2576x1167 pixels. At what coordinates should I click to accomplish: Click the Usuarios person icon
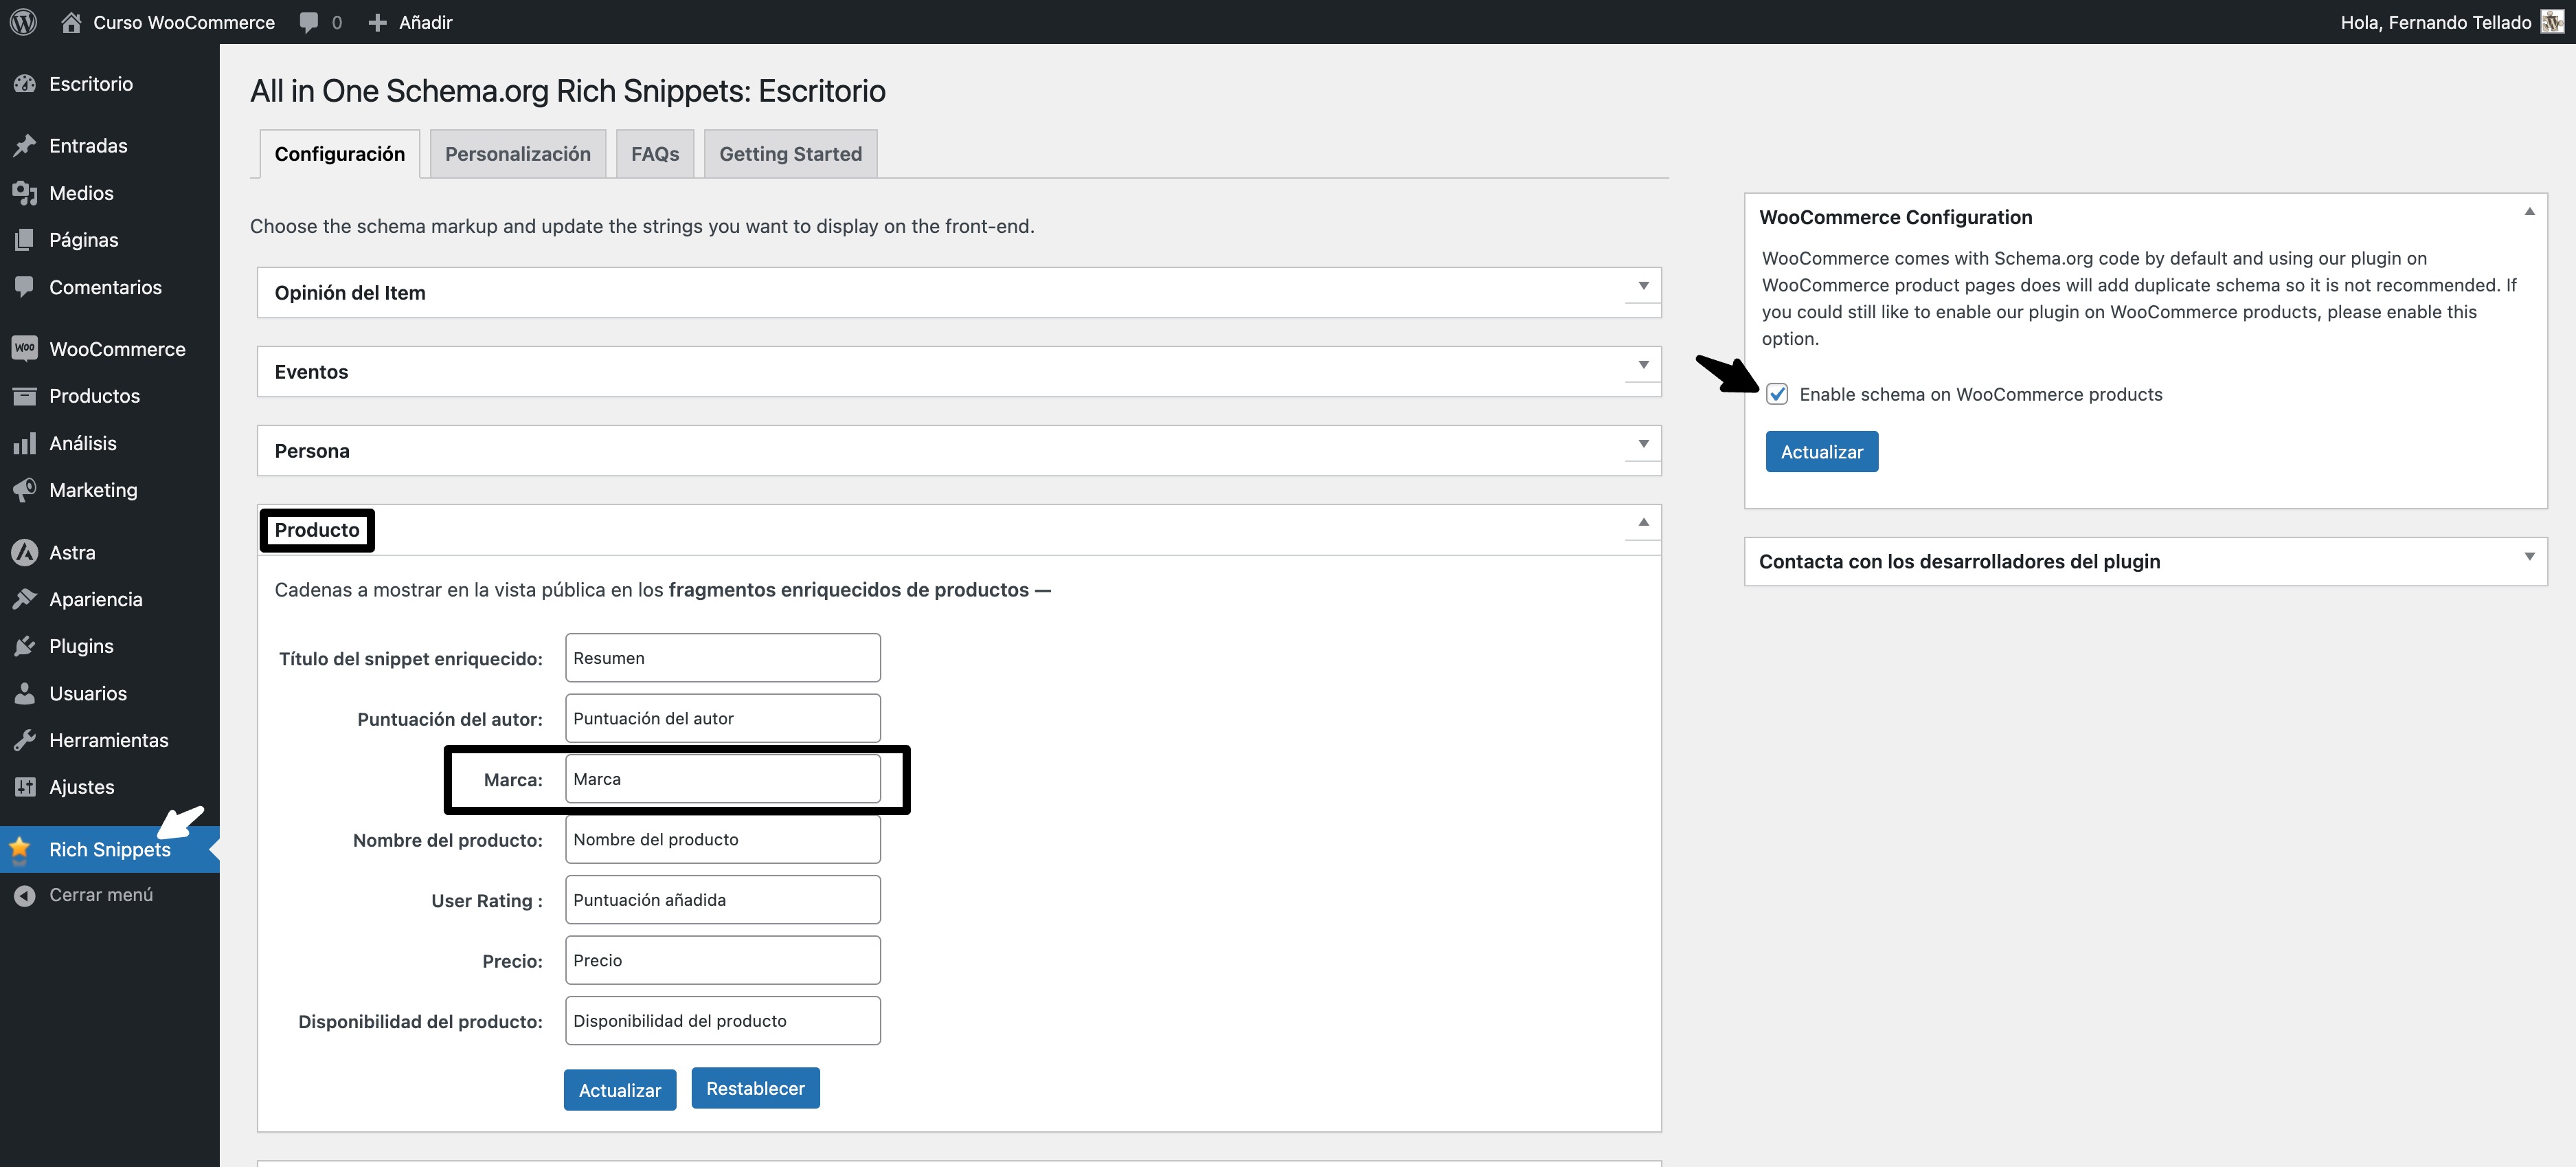tap(25, 693)
